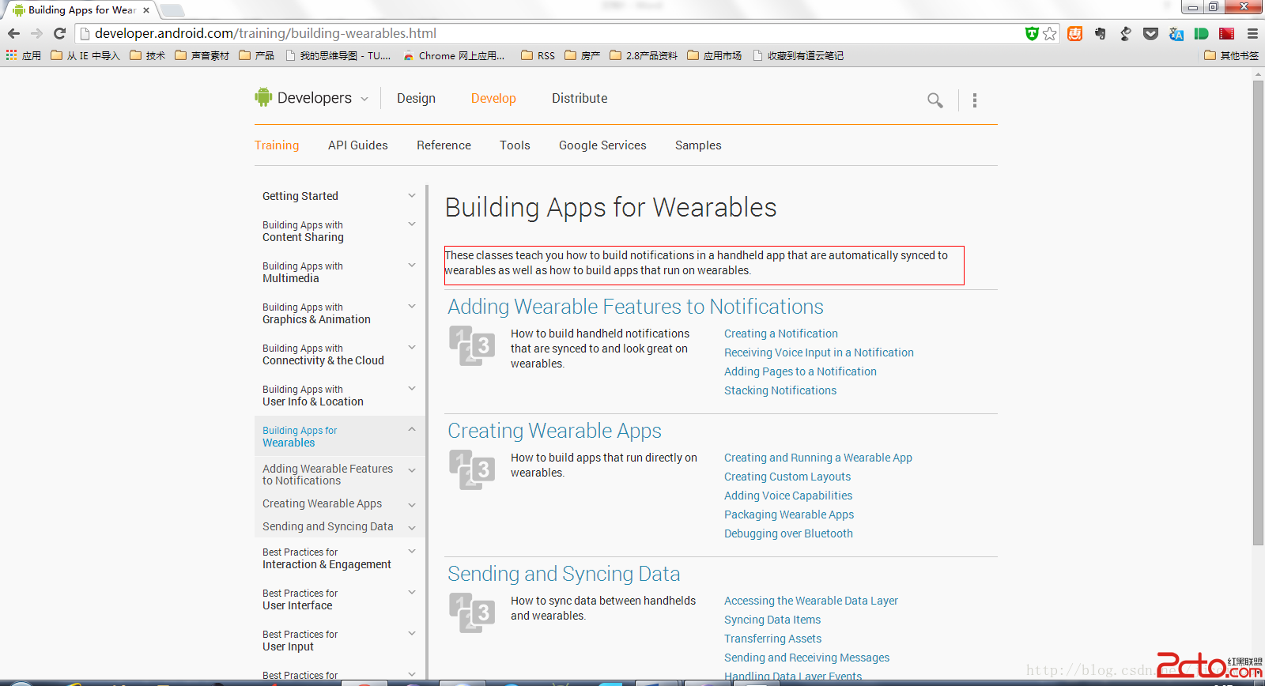Expand the Getting Started section
Image resolution: width=1265 pixels, height=686 pixels.
tap(411, 195)
